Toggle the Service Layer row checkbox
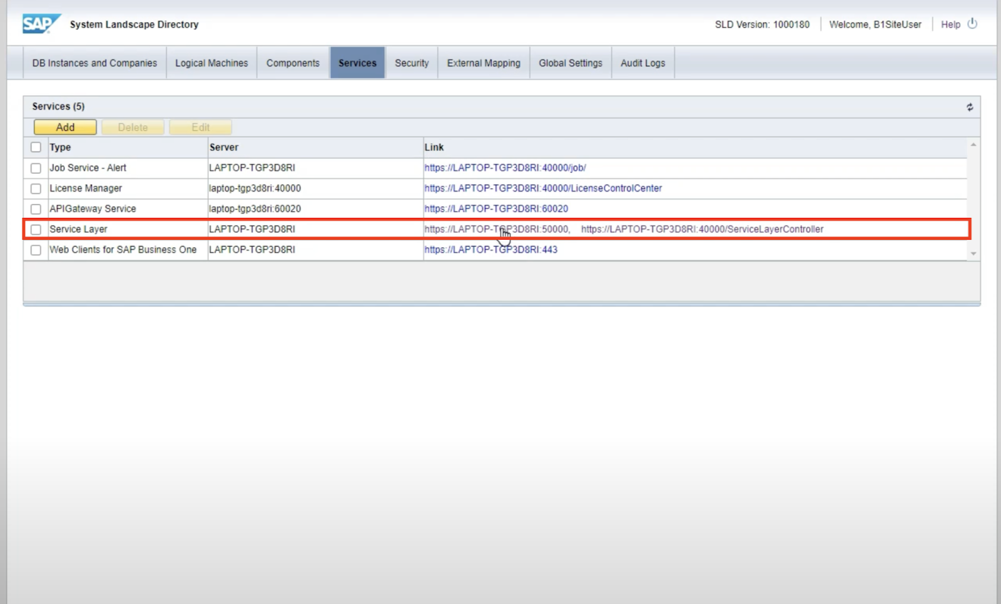Image resolution: width=1001 pixels, height=604 pixels. tap(36, 229)
